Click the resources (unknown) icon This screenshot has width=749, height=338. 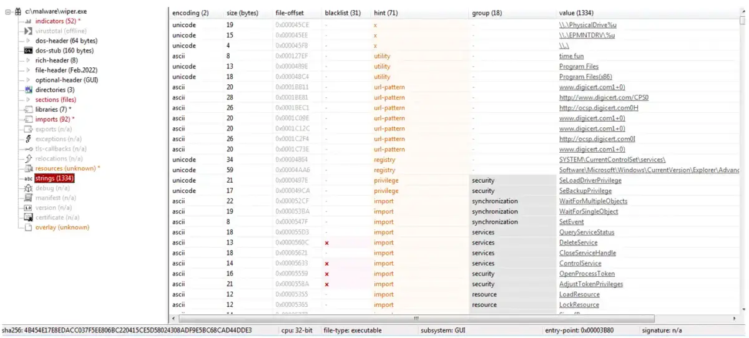click(28, 168)
